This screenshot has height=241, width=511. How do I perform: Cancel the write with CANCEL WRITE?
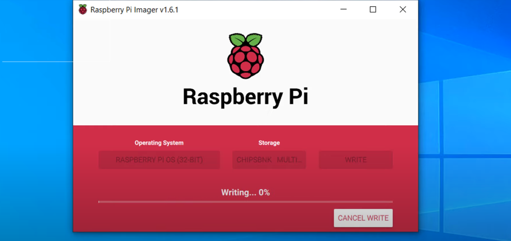tap(363, 218)
